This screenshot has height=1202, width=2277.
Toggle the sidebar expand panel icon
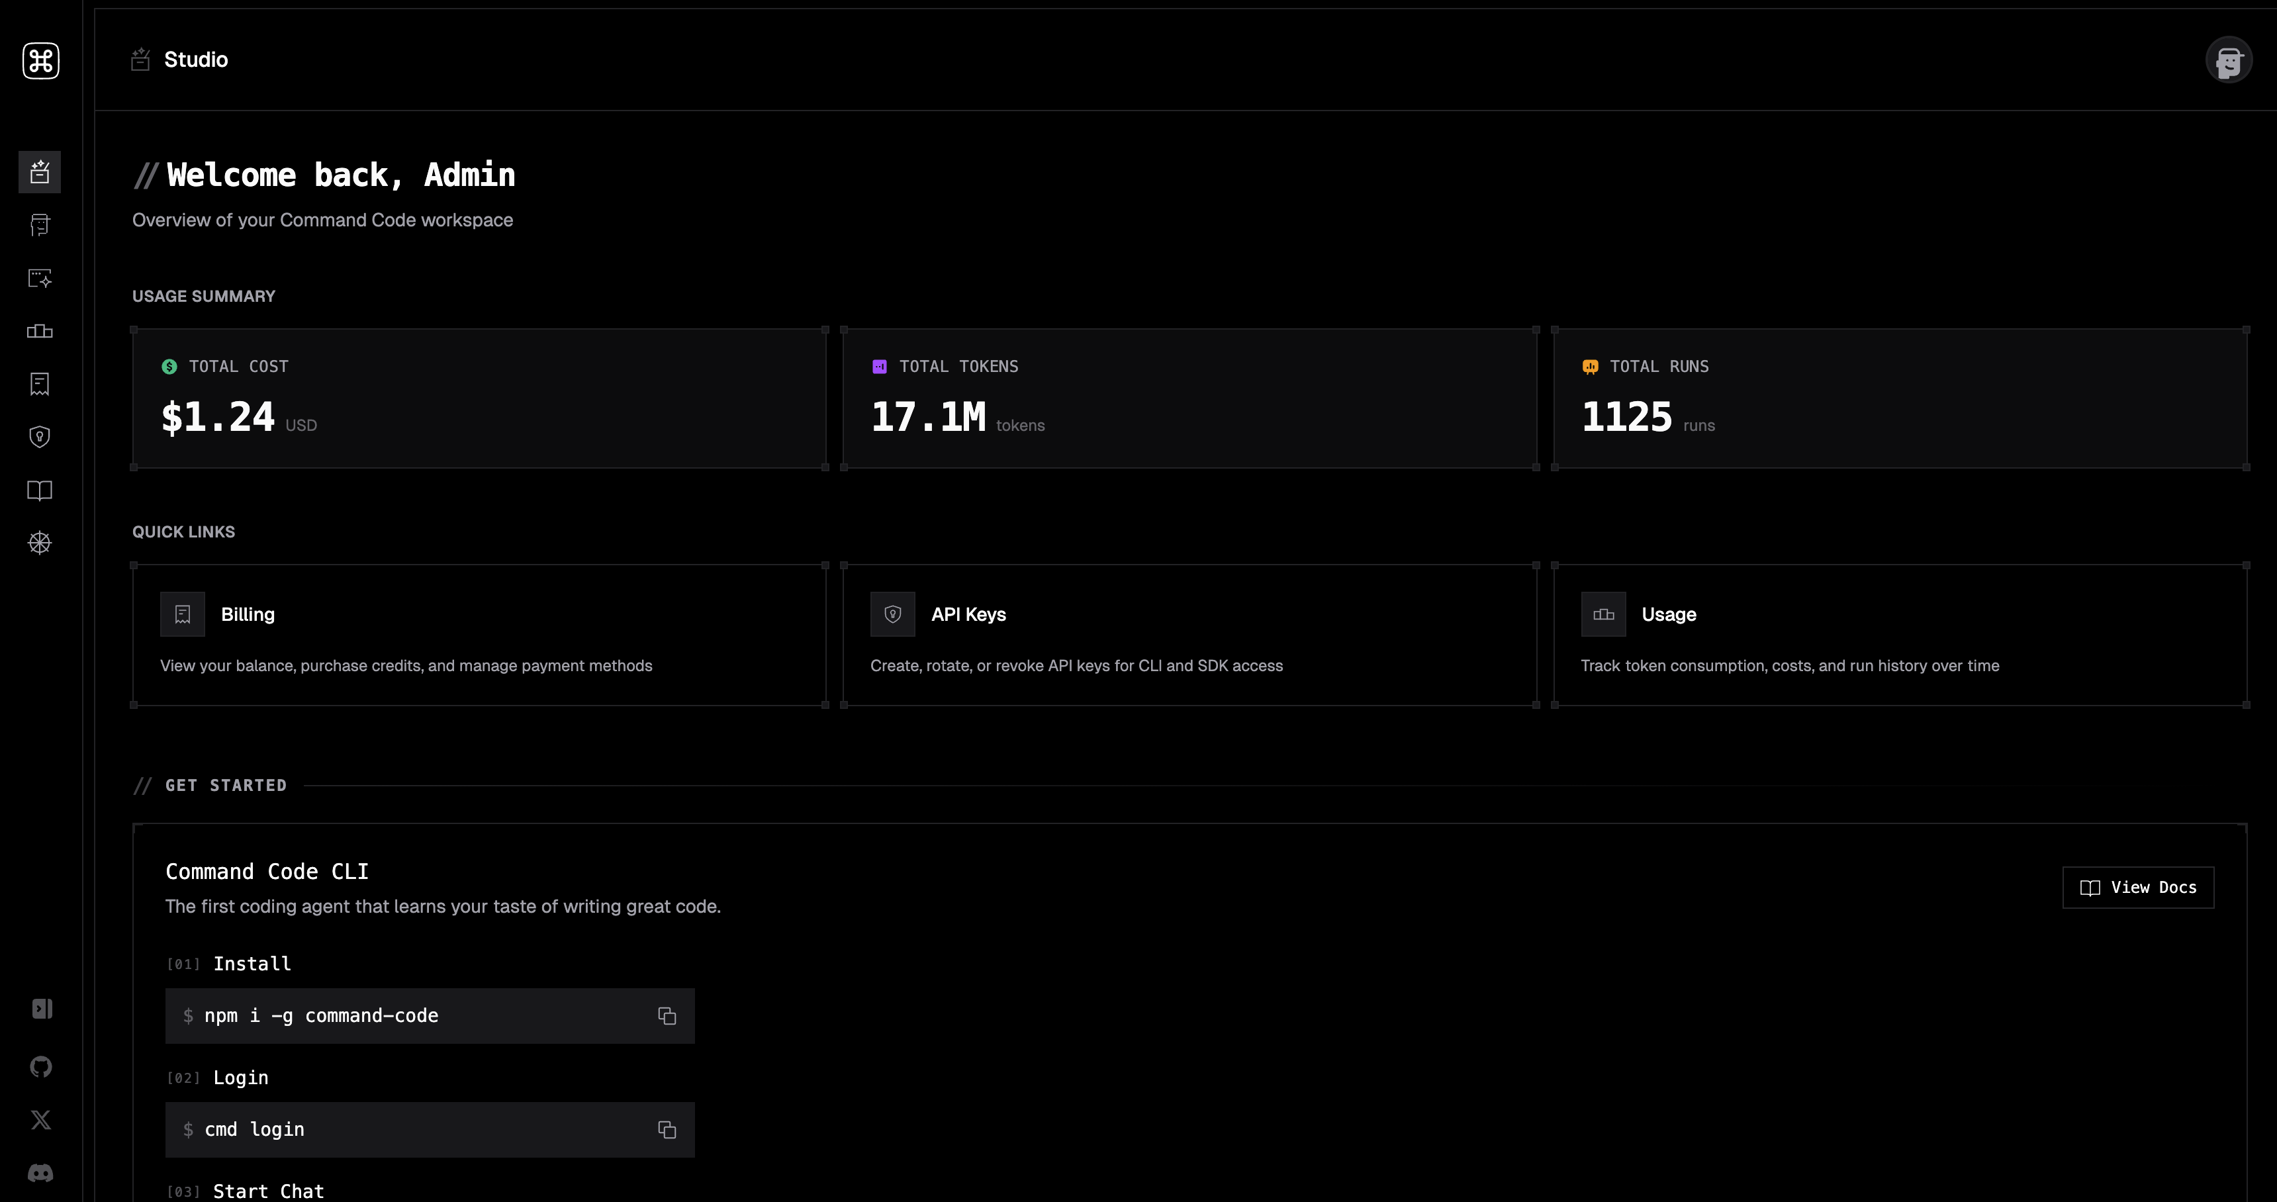42,1009
